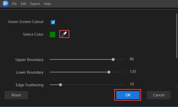Click the Green Screen Cutout label
Viewport: 178px width, 107px height.
click(26, 22)
